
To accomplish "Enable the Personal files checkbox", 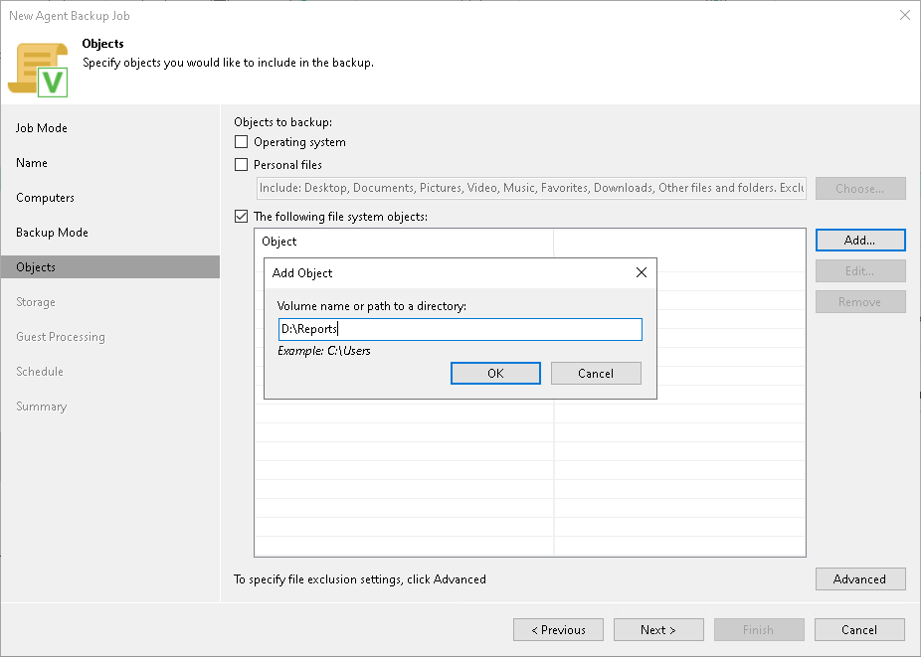I will (x=240, y=165).
